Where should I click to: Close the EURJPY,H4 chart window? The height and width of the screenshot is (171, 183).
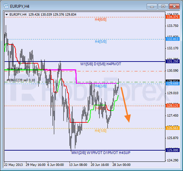174,6
